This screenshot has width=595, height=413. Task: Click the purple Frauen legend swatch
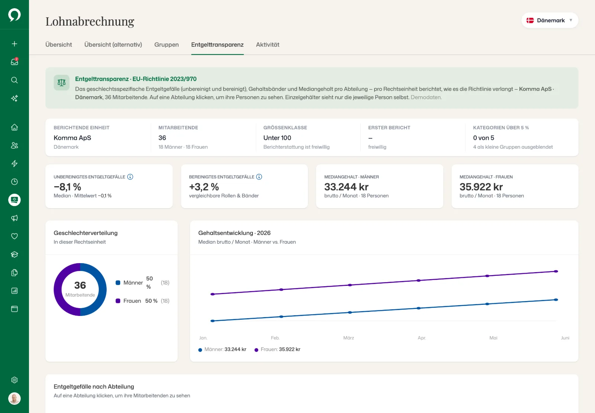pyautogui.click(x=118, y=301)
